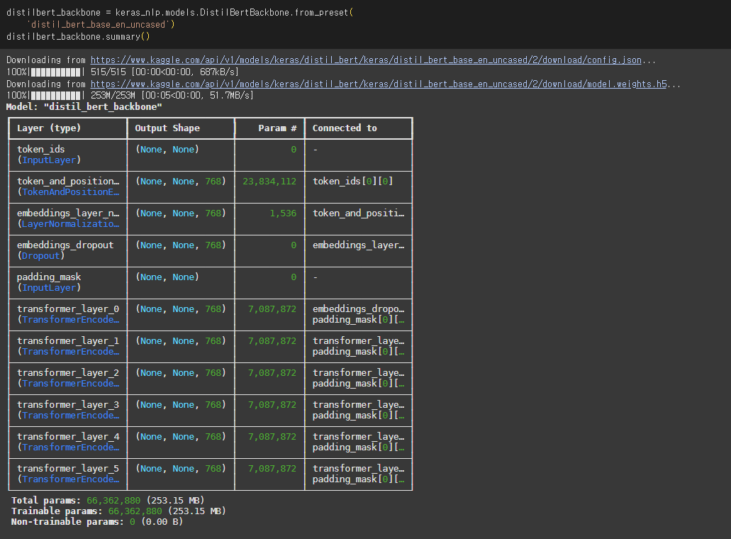Click the Total params 66,362,880 value
Image resolution: width=731 pixels, height=539 pixels.
point(113,501)
